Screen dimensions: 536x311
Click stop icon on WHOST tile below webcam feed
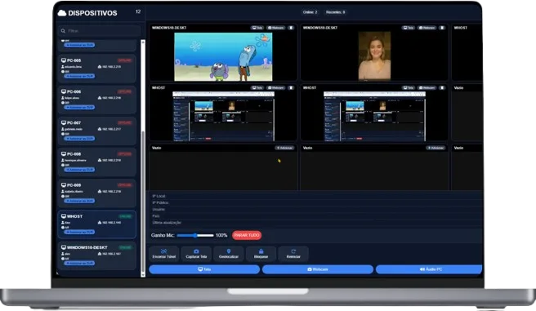tap(442, 87)
